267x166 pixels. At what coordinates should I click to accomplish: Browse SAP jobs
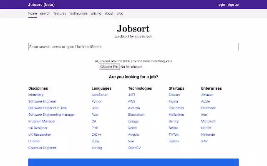(204, 141)
